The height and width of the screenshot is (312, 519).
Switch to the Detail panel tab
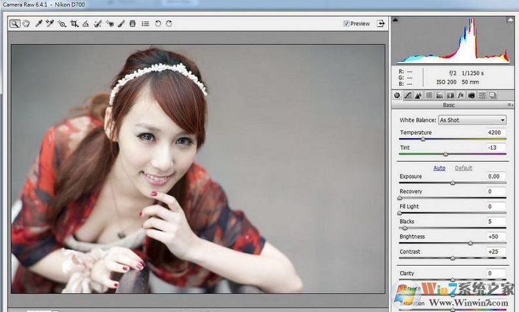click(418, 95)
